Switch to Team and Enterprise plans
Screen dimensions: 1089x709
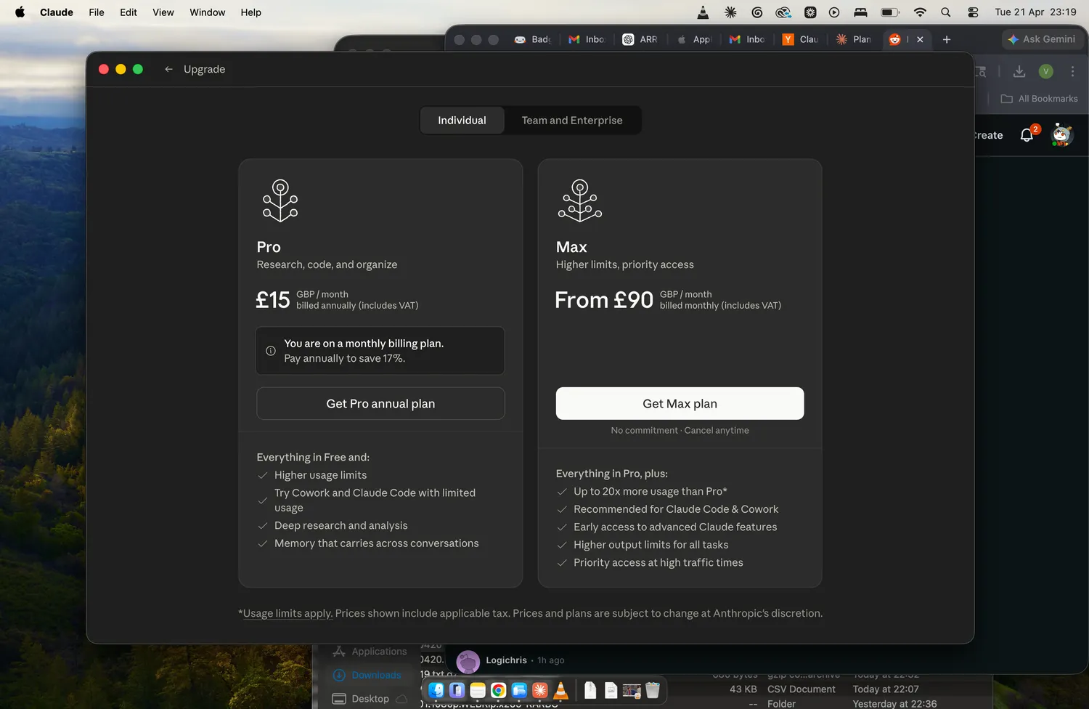point(572,121)
